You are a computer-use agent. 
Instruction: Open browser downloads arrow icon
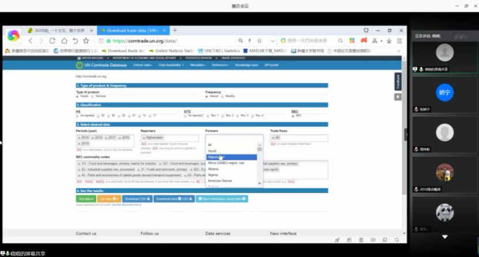389,40
